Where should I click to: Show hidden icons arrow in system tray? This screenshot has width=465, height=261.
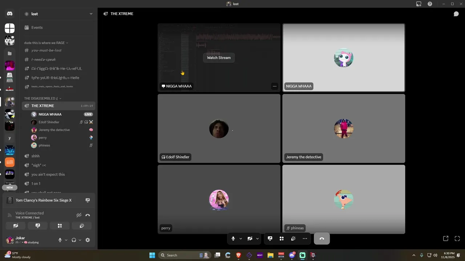[x=414, y=255]
